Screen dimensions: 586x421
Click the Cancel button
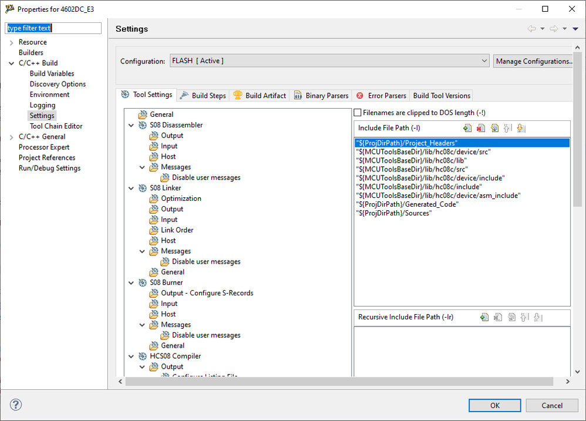pyautogui.click(x=552, y=405)
